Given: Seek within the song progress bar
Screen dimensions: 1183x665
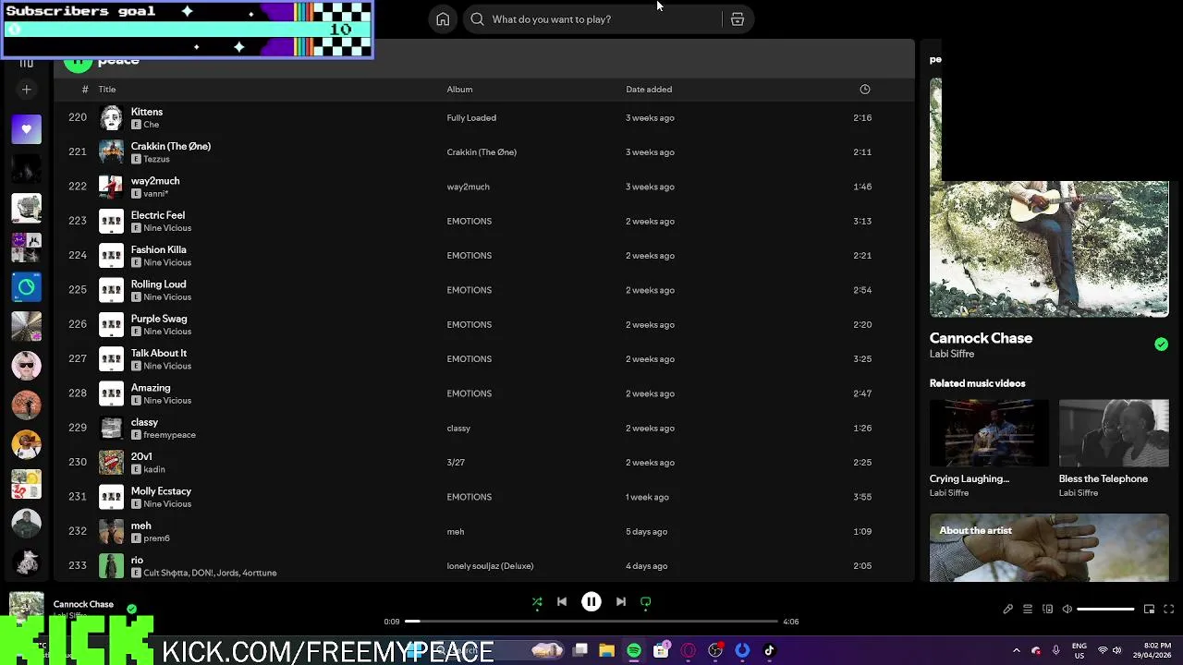Looking at the screenshot, I should pyautogui.click(x=591, y=622).
